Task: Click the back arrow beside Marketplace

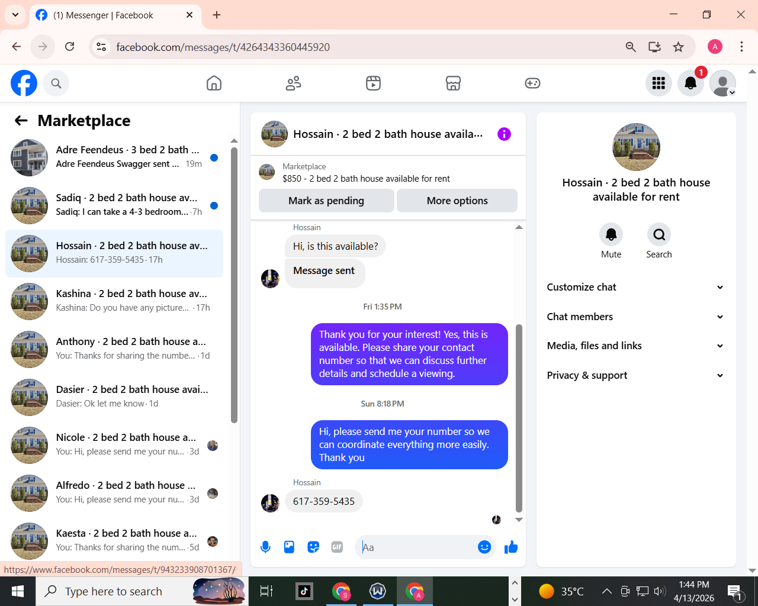Action: 21,121
